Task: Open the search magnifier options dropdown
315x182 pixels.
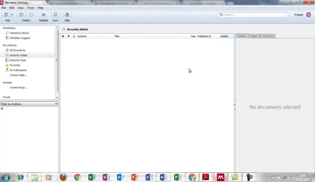Action: click(x=222, y=15)
